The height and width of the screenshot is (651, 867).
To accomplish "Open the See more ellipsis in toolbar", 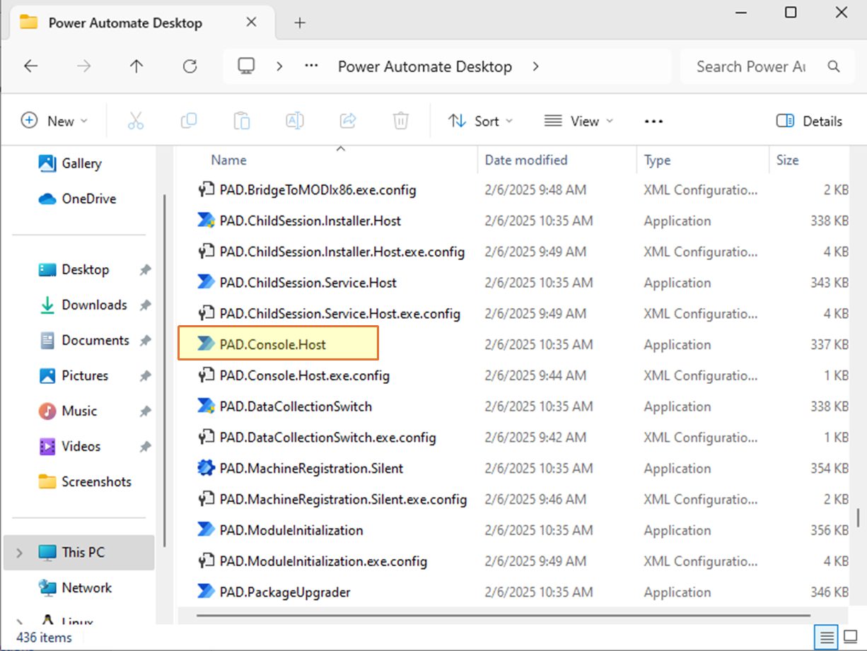I will point(654,122).
